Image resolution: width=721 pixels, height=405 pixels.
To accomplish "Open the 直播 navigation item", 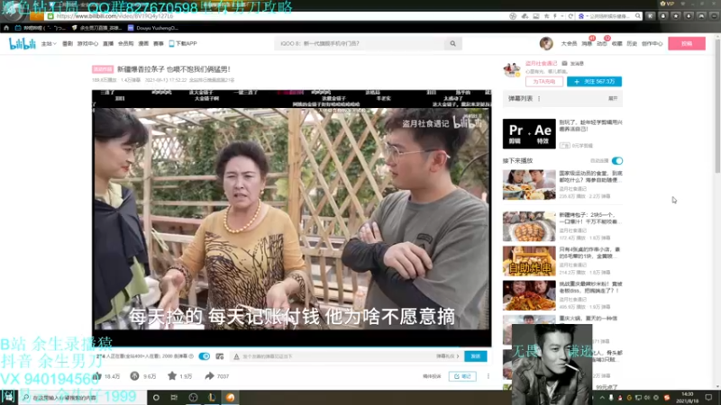I will pos(108,43).
